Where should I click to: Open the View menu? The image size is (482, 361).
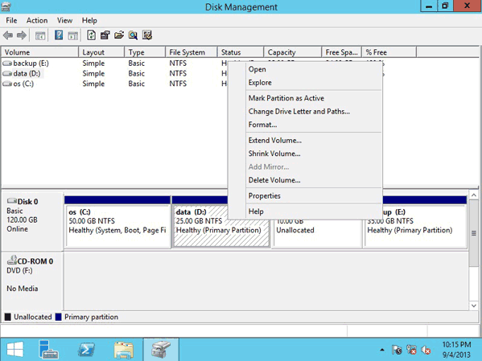pyautogui.click(x=64, y=21)
